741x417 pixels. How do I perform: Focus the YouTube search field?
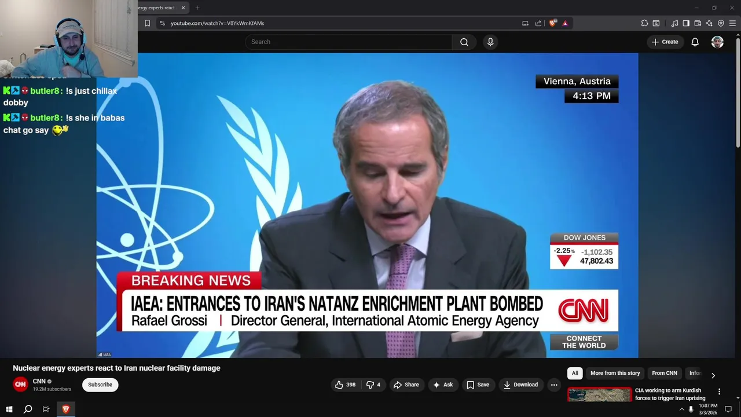[349, 42]
